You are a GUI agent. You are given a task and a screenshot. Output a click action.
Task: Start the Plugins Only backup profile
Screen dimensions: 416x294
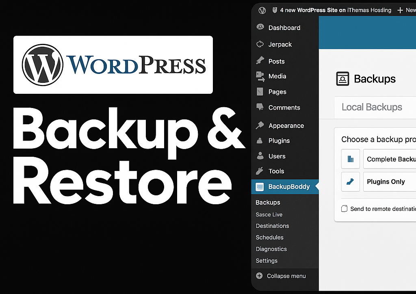pyautogui.click(x=390, y=182)
